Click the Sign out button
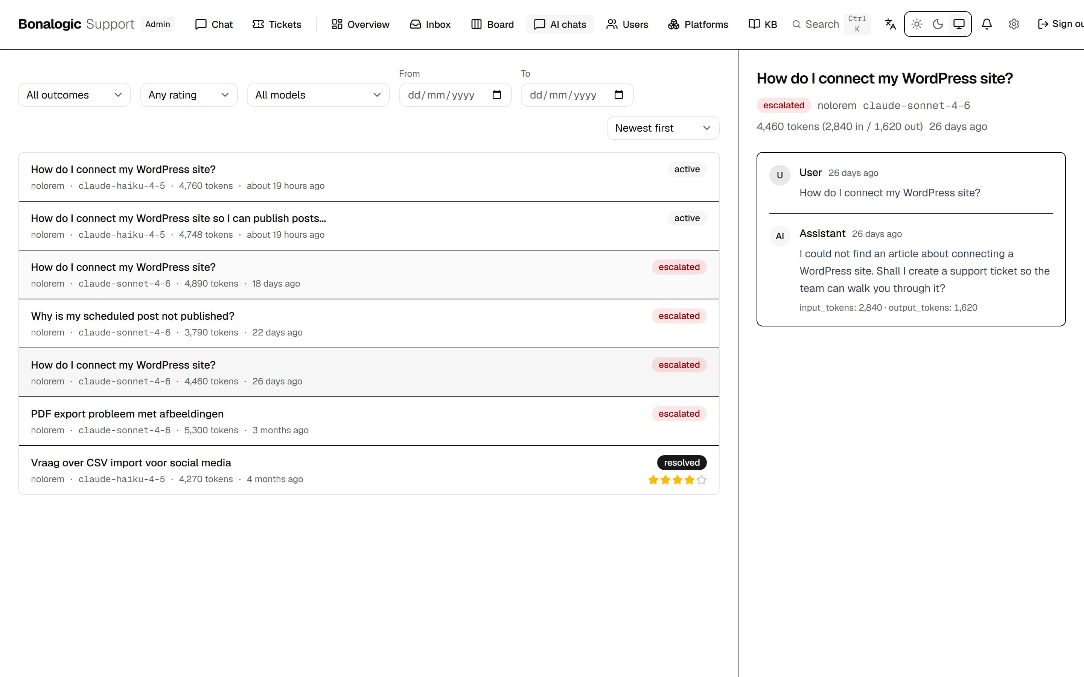This screenshot has width=1084, height=677. point(1060,24)
